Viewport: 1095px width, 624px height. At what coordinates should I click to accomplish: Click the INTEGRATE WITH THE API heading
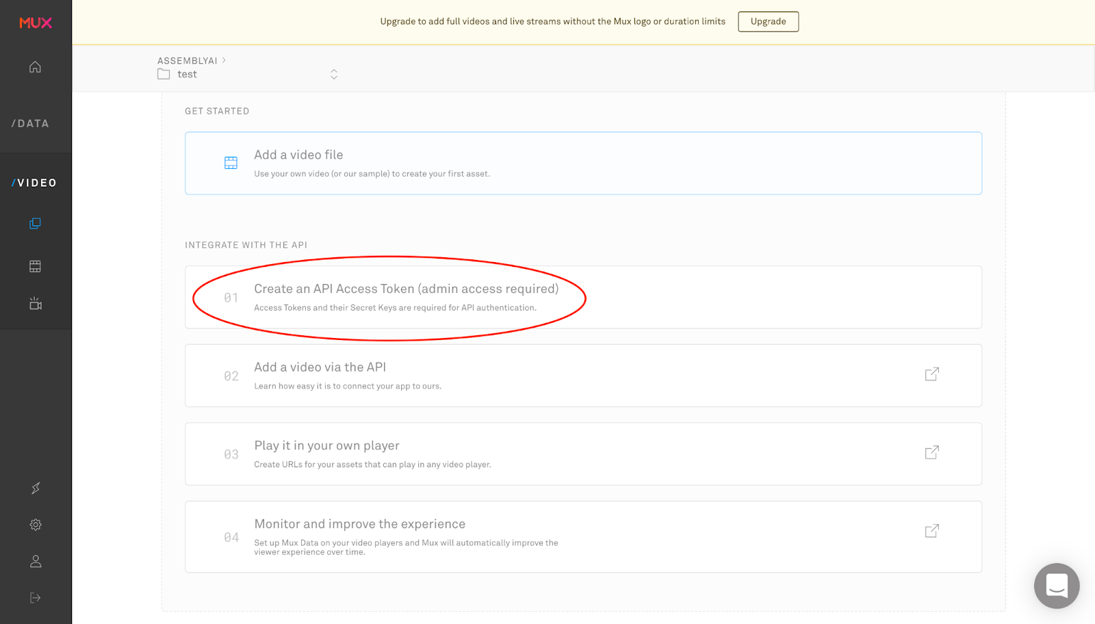[246, 245]
